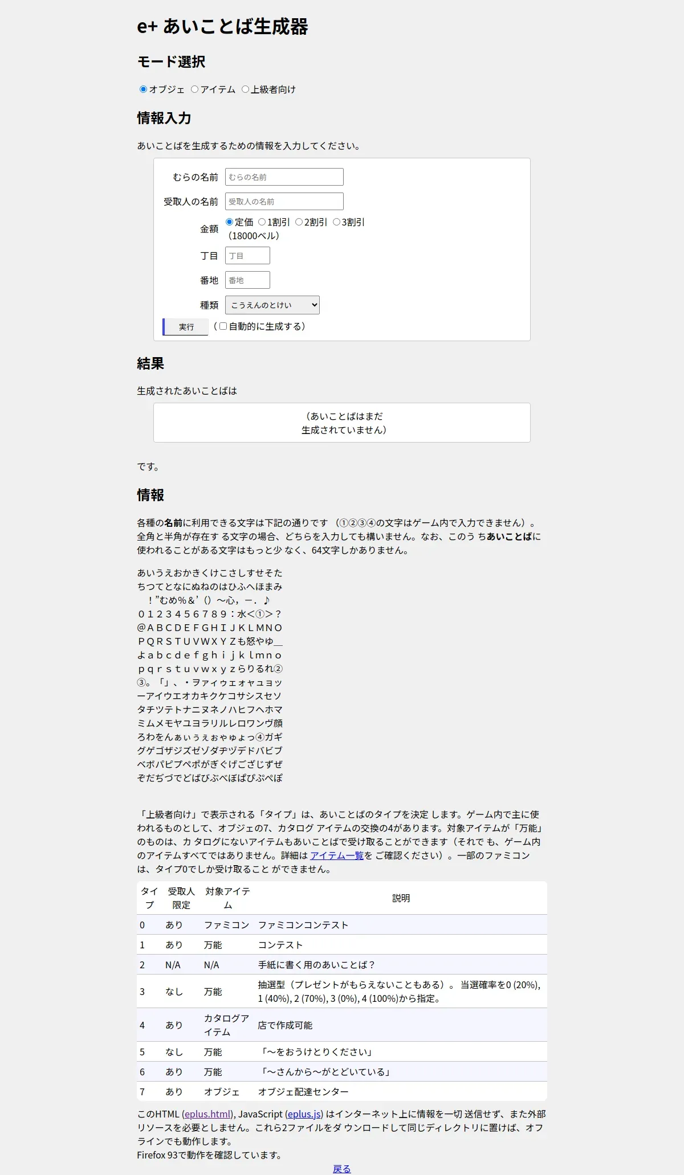Screen dimensions: 684x1175
Task: Select the オブジェ mode radio button
Action: (144, 89)
